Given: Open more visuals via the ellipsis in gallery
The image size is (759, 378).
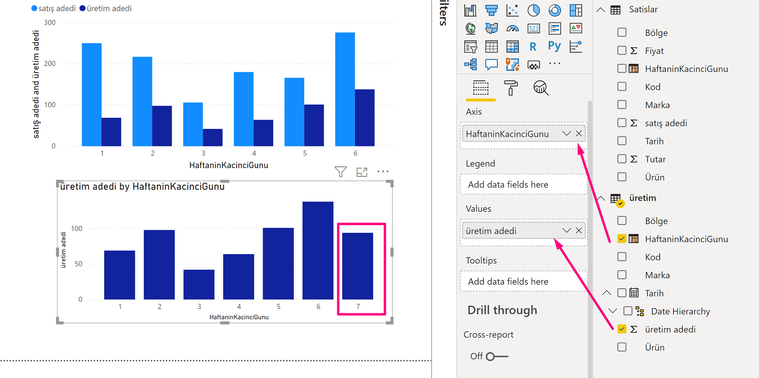Looking at the screenshot, I should click(x=555, y=64).
